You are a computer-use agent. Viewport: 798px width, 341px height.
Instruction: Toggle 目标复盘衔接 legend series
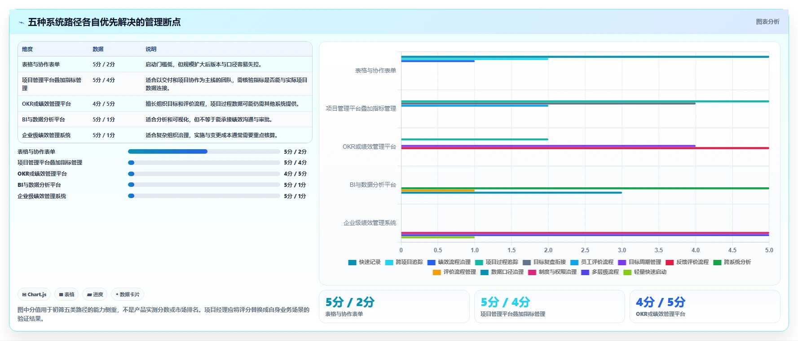pyautogui.click(x=544, y=262)
